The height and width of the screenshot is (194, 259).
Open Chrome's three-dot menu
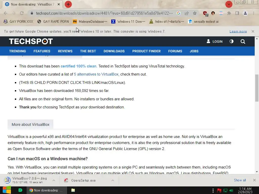click(x=253, y=13)
